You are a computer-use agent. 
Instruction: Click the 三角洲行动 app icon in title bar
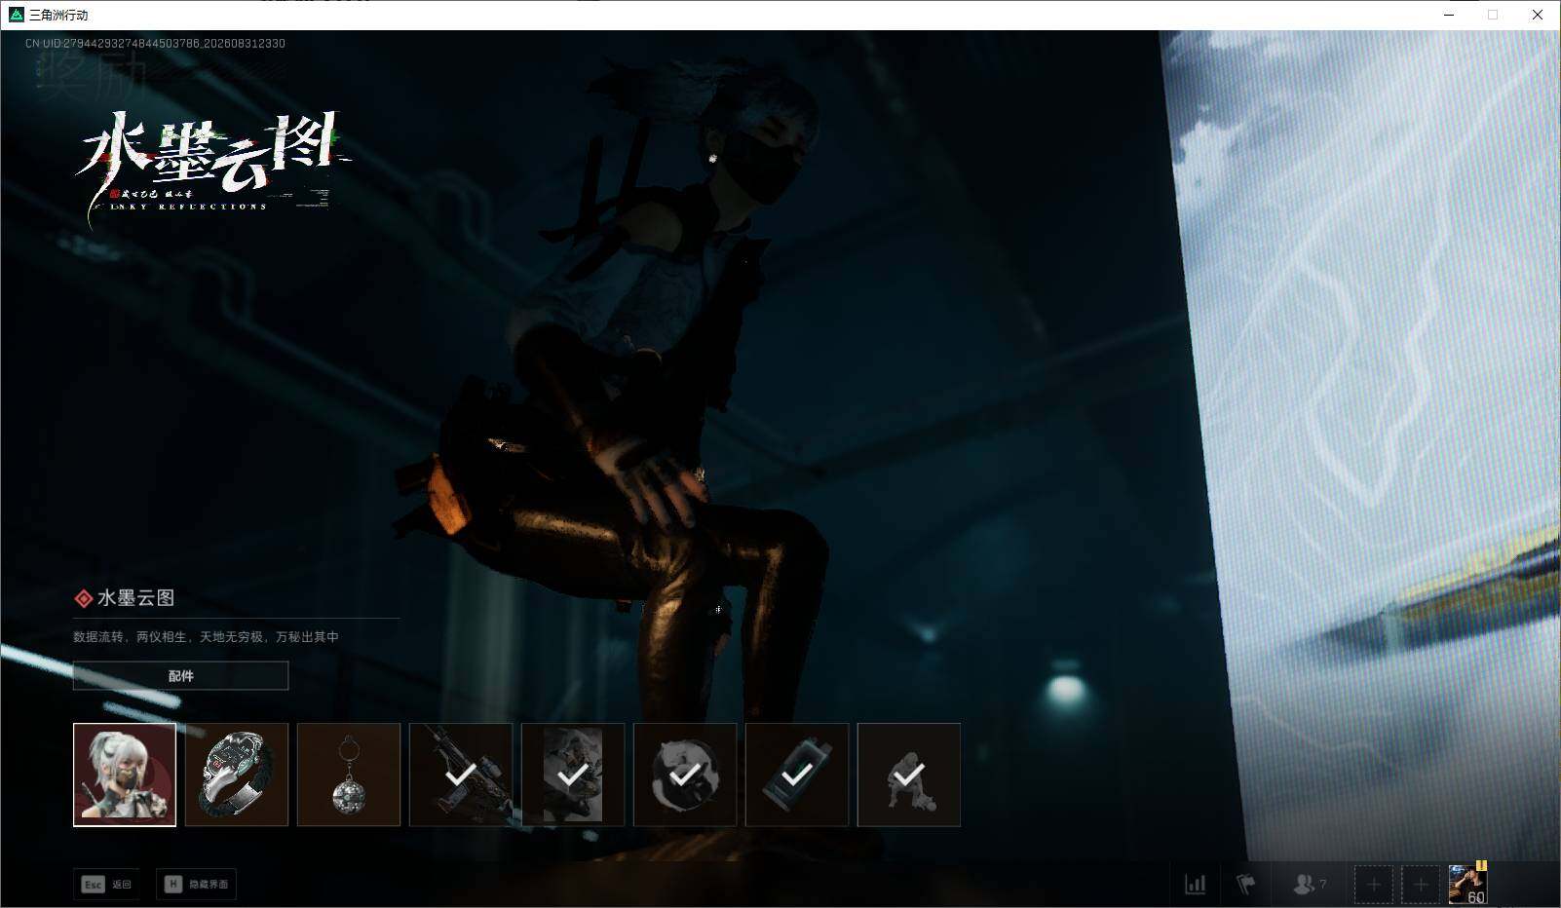(16, 15)
